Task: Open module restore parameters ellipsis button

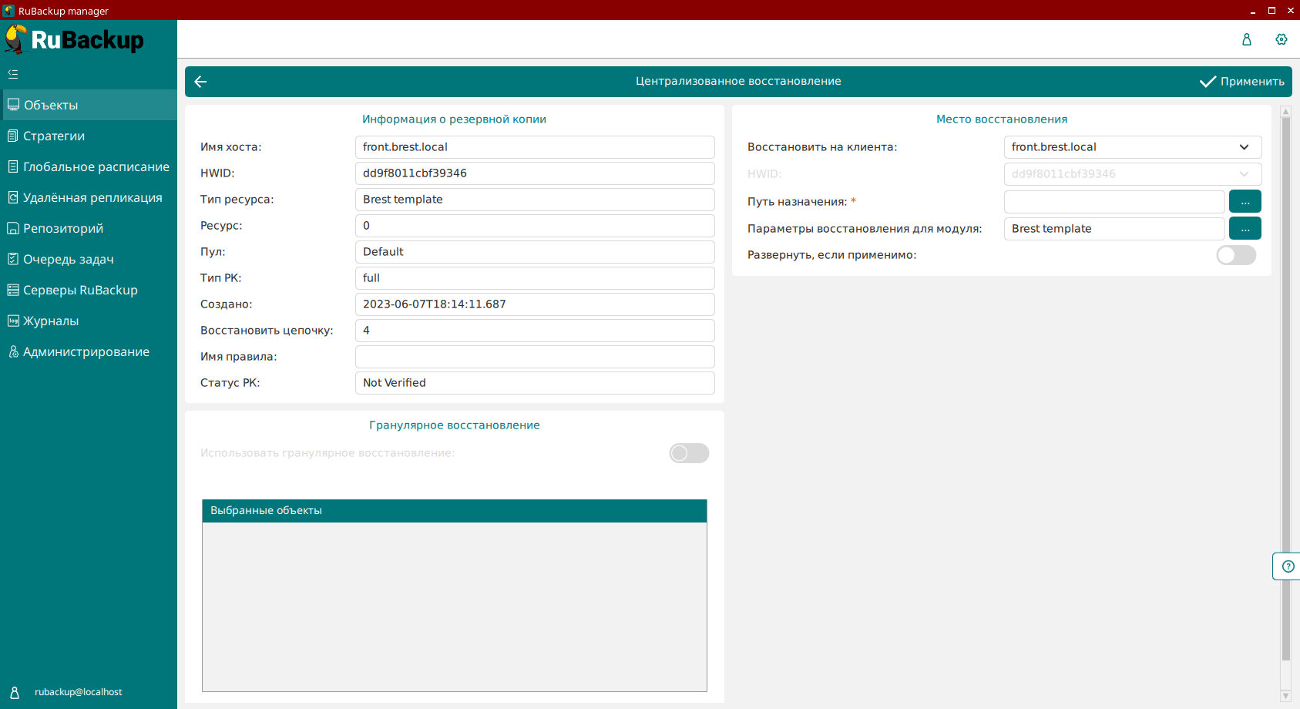Action: click(1245, 229)
